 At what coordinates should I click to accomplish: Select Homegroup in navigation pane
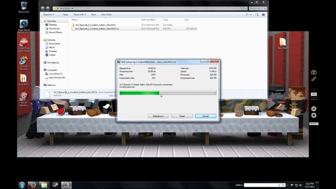(x=51, y=62)
